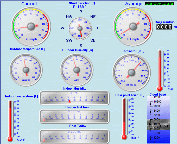Image resolution: width=177 pixels, height=144 pixels.
Task: Click the 4755 ft cloud base marker
Action: coord(163,126)
